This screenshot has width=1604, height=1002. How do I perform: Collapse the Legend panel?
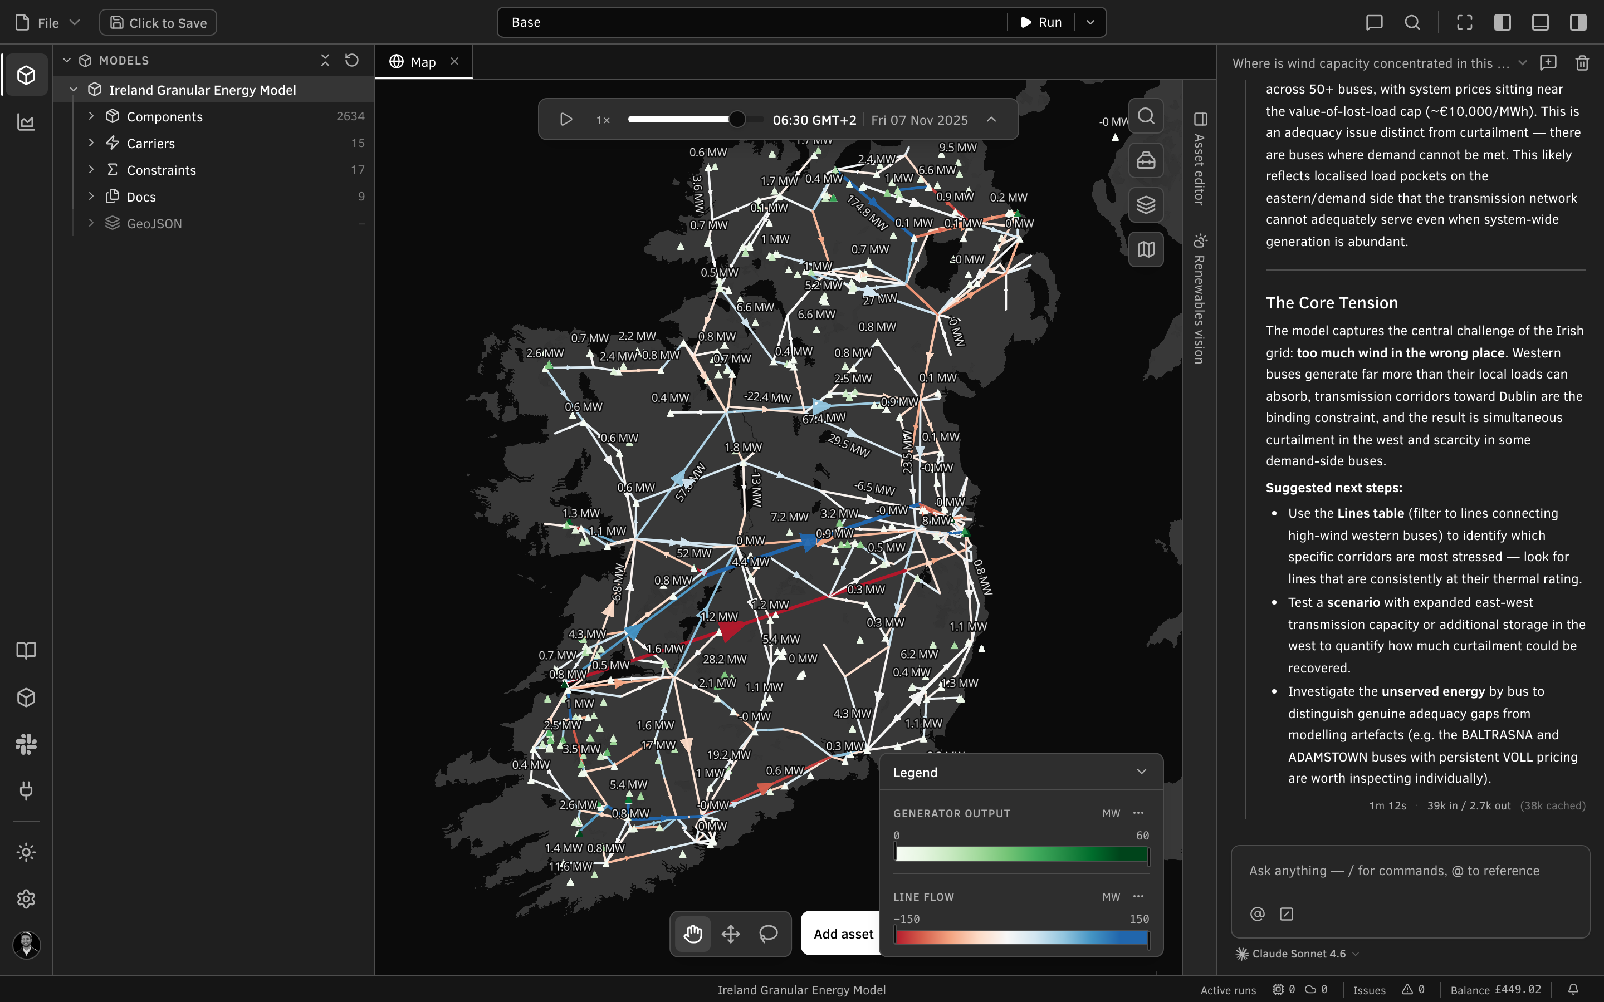pos(1141,772)
